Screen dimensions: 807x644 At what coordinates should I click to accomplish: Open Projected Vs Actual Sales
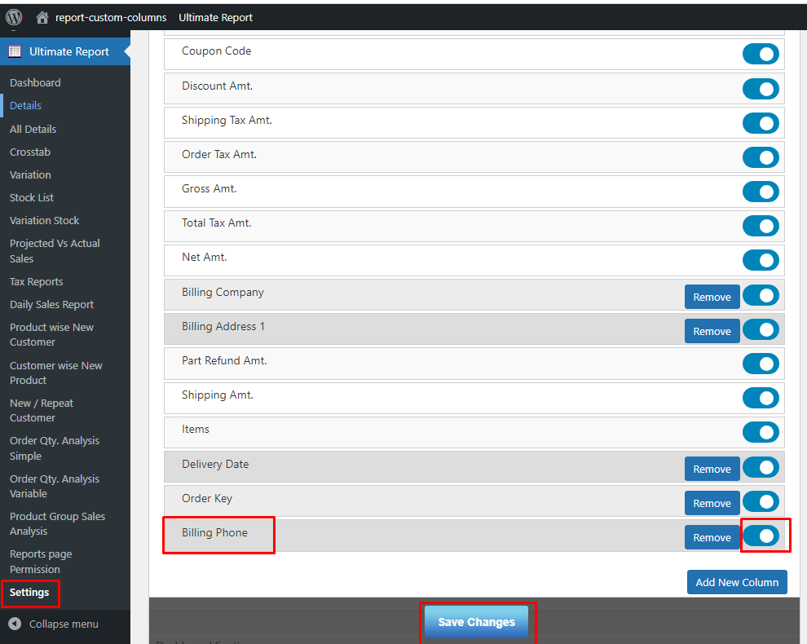tap(55, 251)
